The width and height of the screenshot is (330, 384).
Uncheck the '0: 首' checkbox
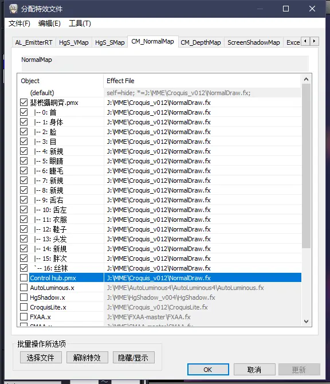point(23,112)
